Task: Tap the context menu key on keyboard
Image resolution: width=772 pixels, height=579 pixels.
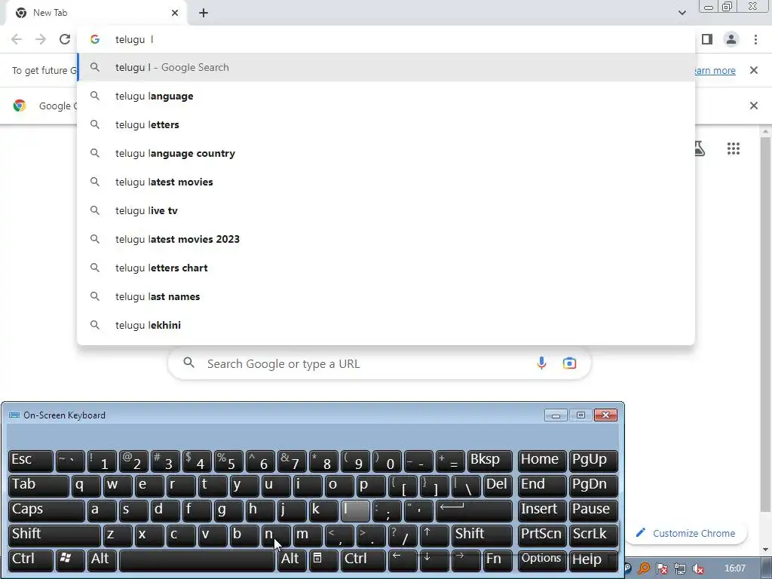Action: (x=323, y=560)
